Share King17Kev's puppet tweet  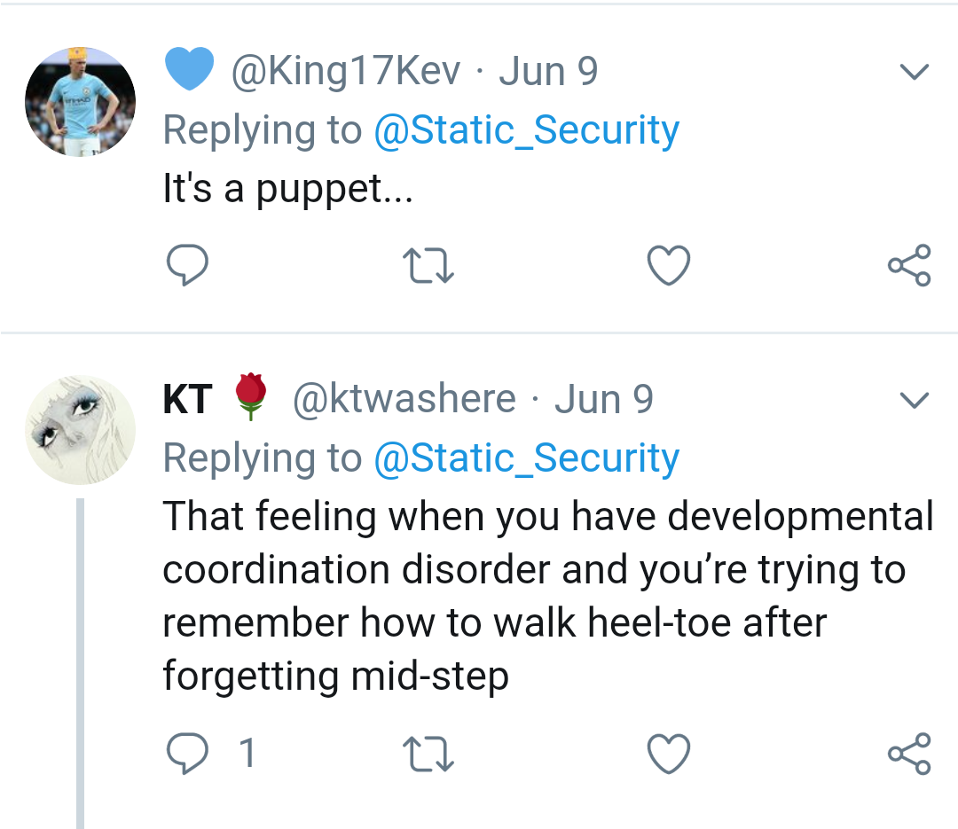909,266
